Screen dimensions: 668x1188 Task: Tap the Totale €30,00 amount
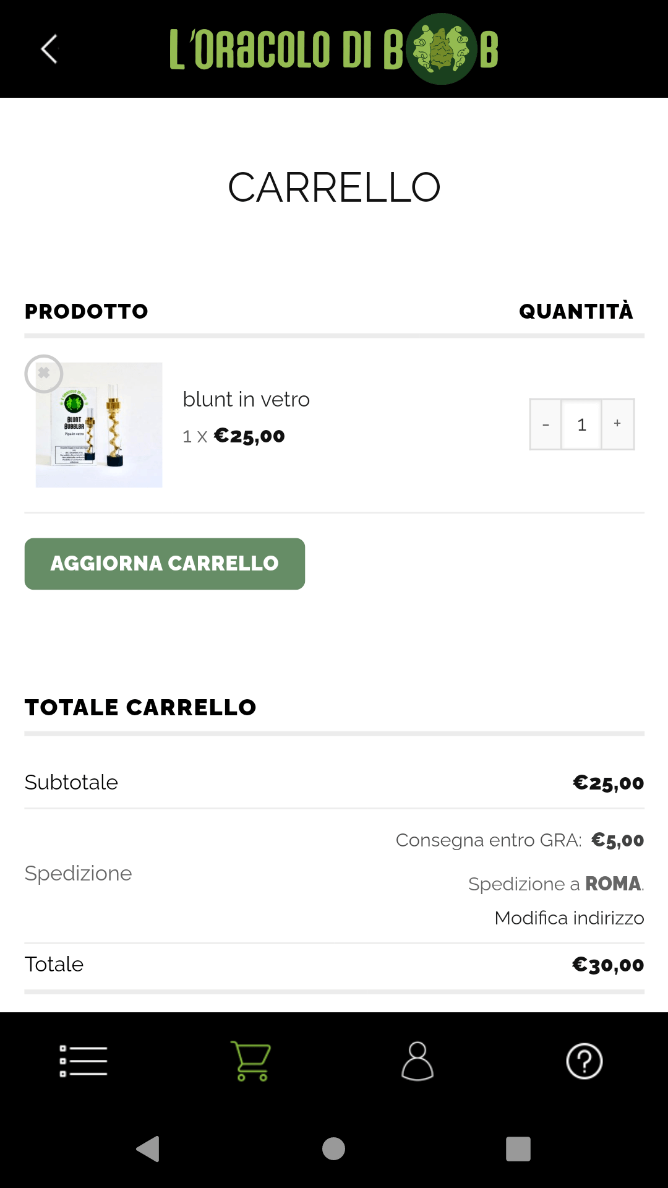click(608, 965)
